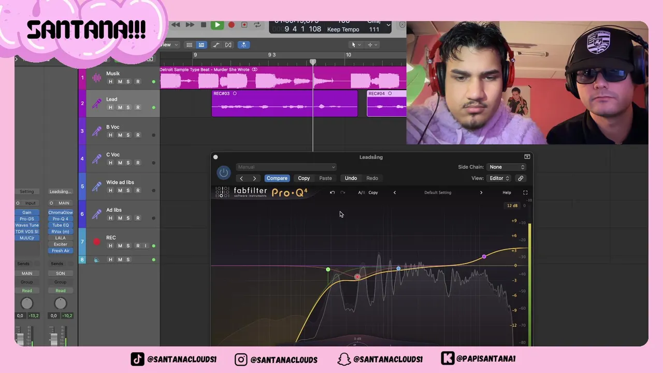Click the 12 dB display range button
Image resolution: width=663 pixels, height=373 pixels.
512,206
